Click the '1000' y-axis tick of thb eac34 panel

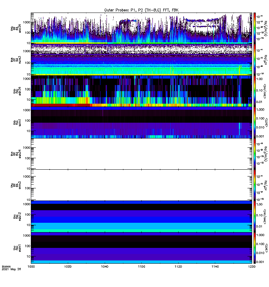tap(27, 22)
